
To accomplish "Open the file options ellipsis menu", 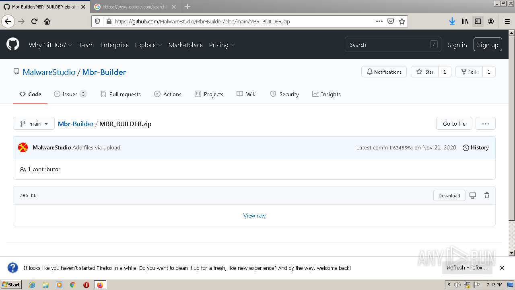I will tap(485, 124).
